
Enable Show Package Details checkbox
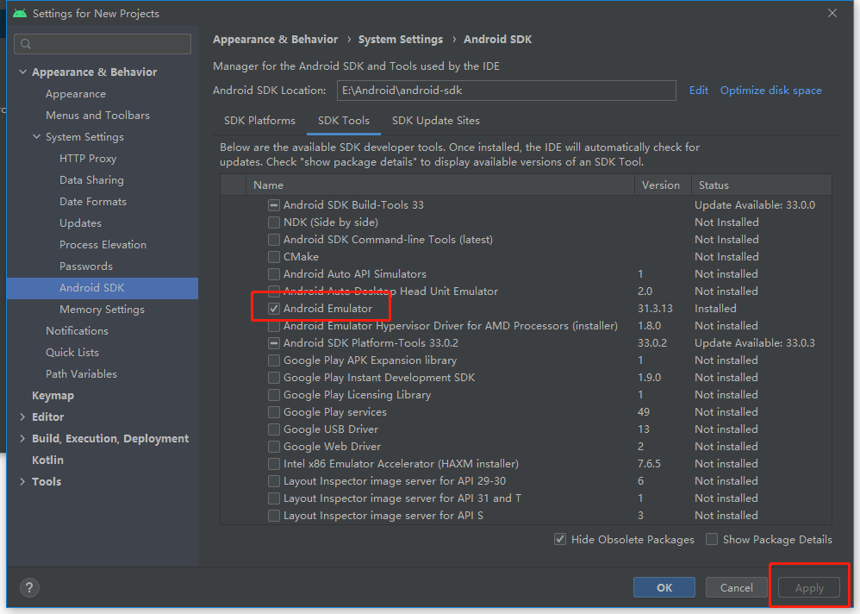(712, 539)
